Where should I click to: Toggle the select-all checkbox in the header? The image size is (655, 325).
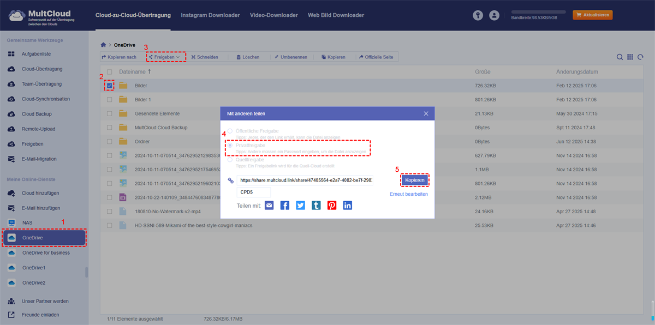(110, 72)
